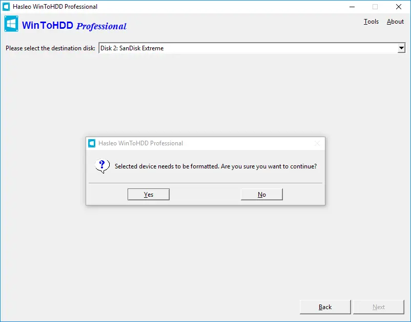Click the grayed-out X on the dialog
This screenshot has height=322, width=411.
[x=317, y=143]
